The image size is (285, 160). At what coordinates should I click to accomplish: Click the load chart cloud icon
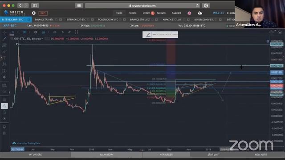(x=280, y=32)
